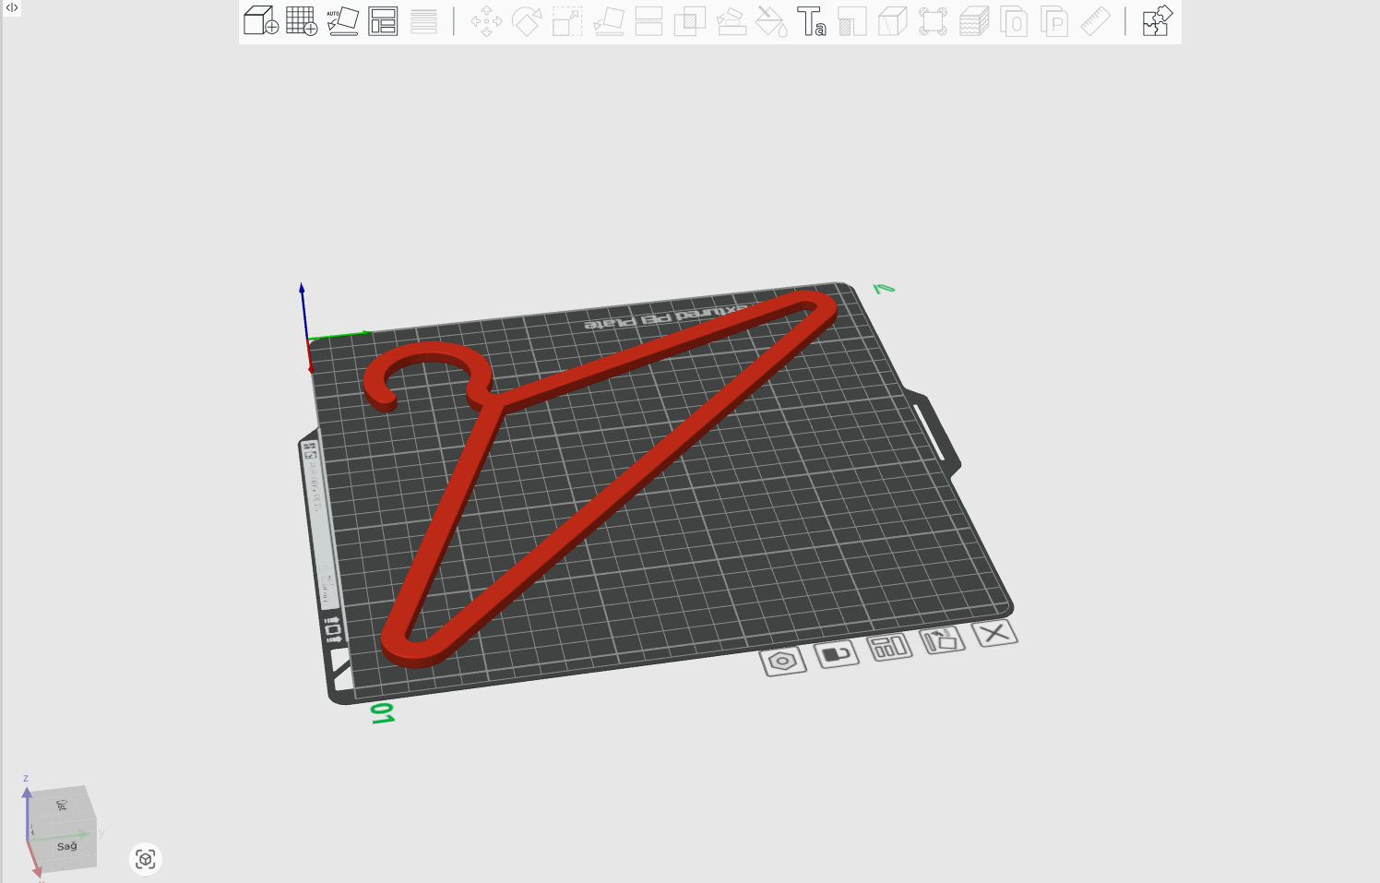Open plate settings hexagon icon
1380x883 pixels.
pos(782,661)
